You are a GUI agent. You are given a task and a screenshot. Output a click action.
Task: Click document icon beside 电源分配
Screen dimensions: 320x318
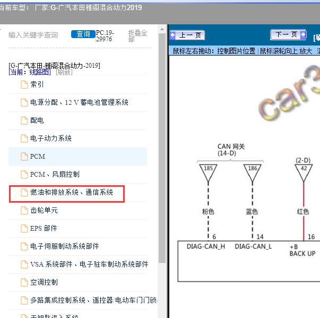click(x=24, y=103)
